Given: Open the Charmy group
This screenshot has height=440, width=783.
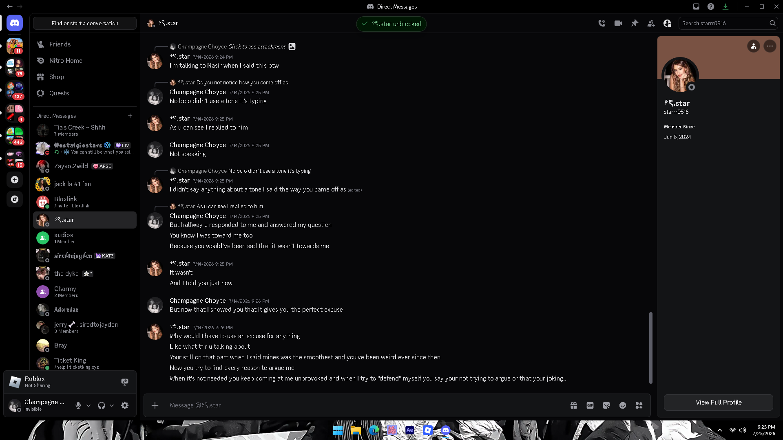Looking at the screenshot, I should click(x=85, y=292).
